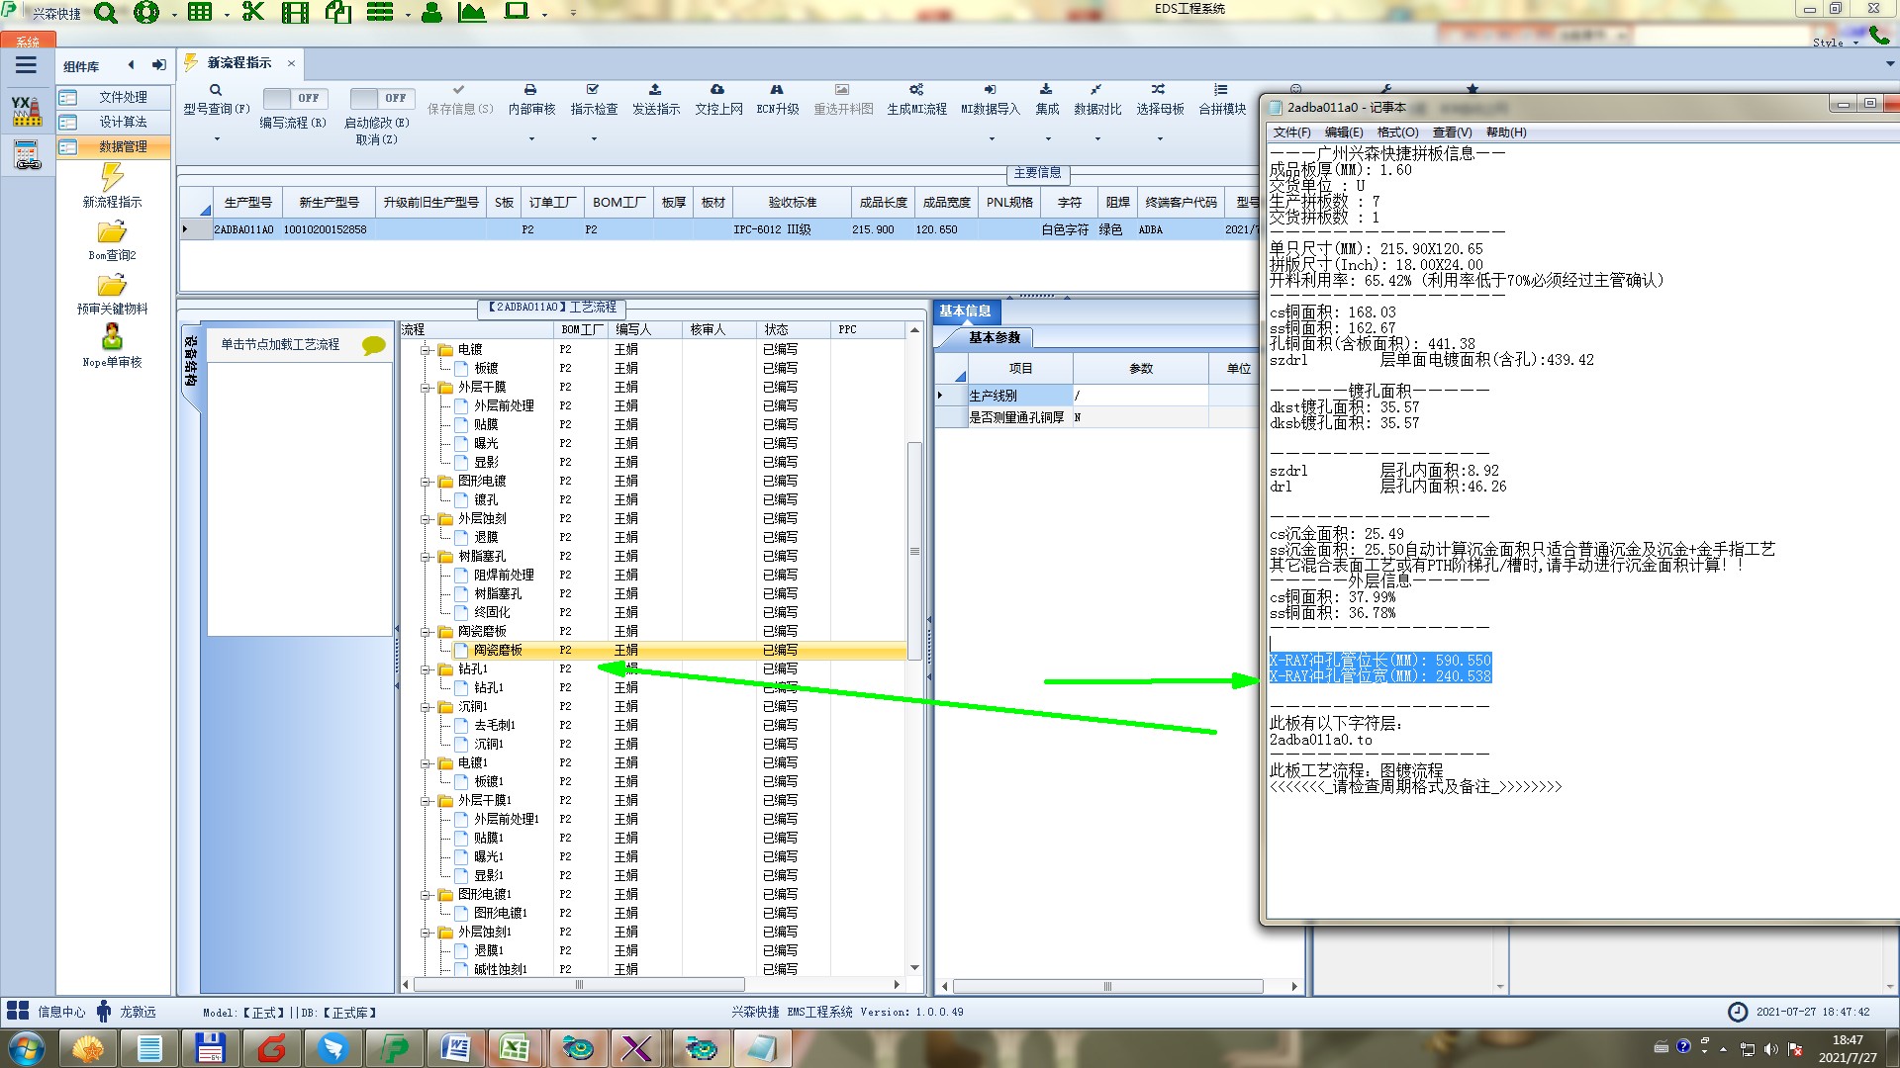Select the 陶瓷磨板 process row
Screen dimensions: 1900x1068
653,651
